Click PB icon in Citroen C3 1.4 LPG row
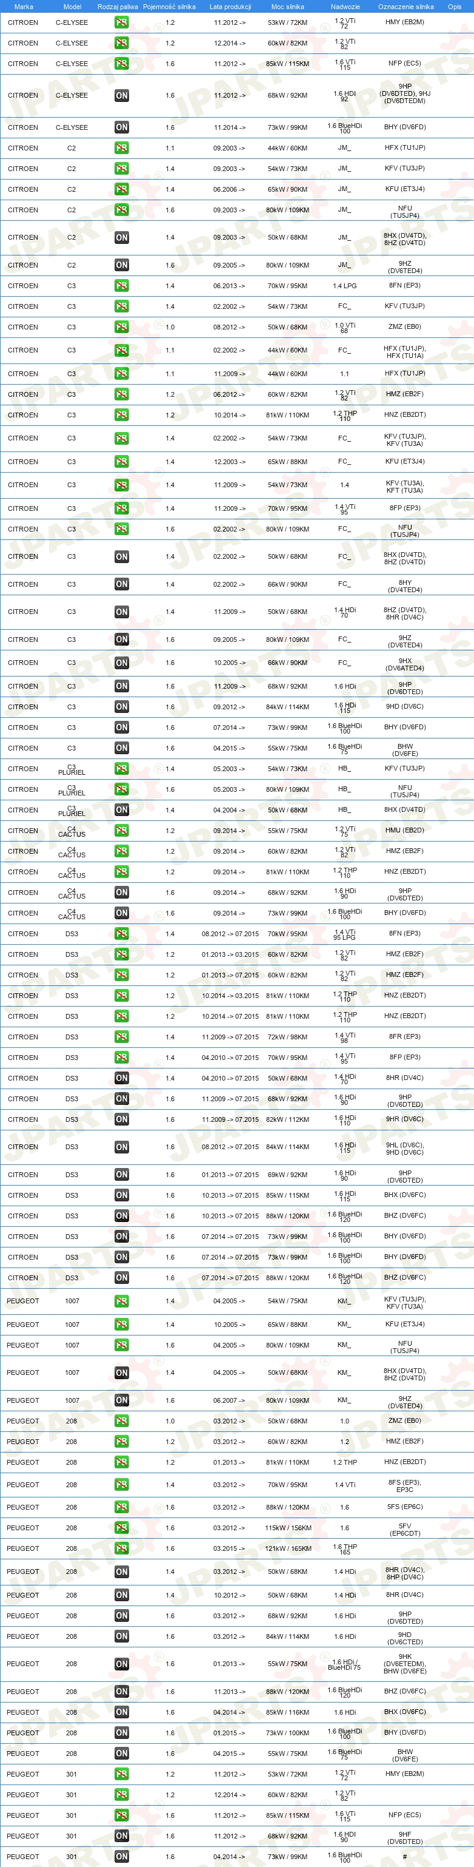 pos(122,286)
